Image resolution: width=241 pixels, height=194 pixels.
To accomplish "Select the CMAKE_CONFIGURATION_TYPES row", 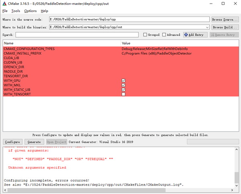I will point(121,49).
